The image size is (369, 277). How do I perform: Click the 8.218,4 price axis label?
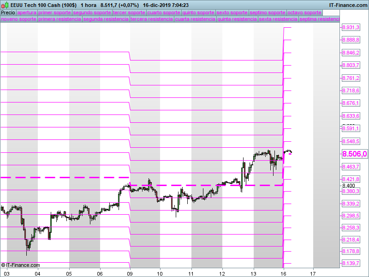click(x=351, y=240)
